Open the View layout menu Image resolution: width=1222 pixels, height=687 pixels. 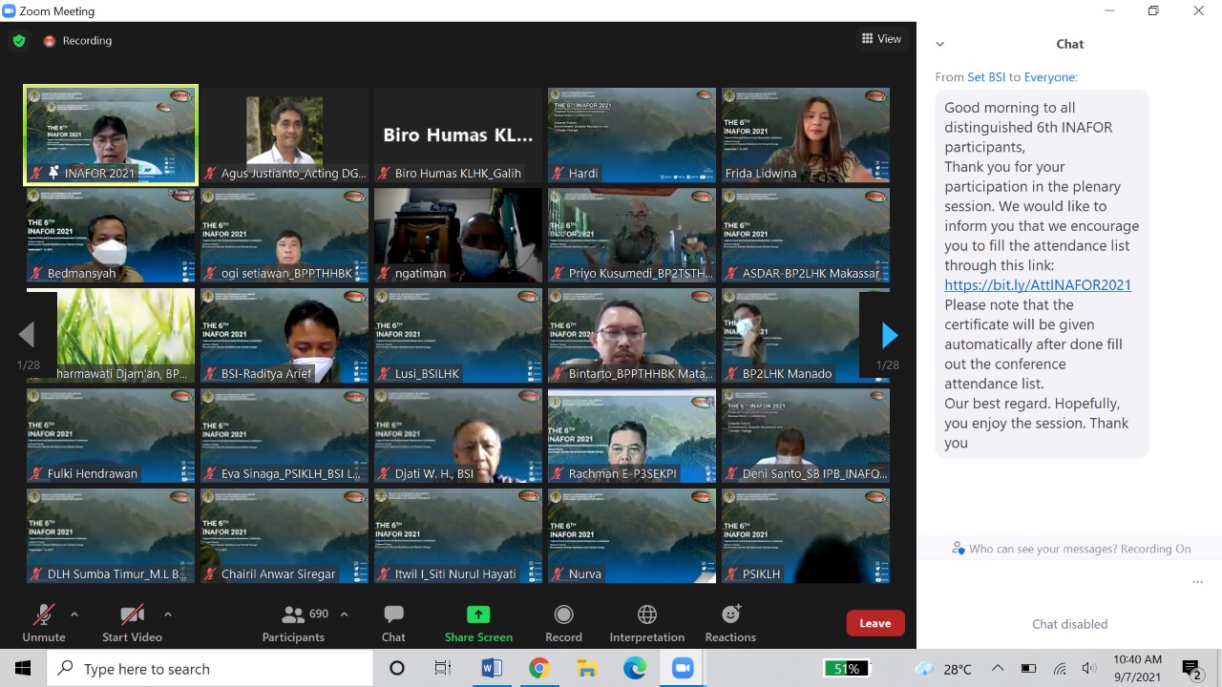pyautogui.click(x=881, y=39)
